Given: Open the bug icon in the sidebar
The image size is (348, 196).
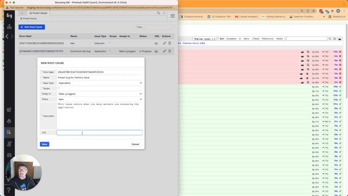Looking at the screenshot, I should point(9,121).
